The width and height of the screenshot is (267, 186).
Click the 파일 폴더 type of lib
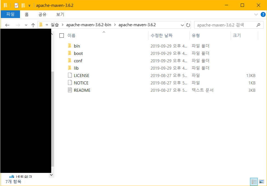click(200, 68)
